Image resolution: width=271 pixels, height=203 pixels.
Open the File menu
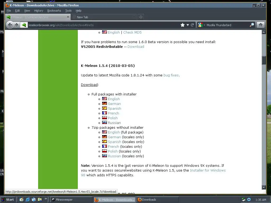pos(9,11)
